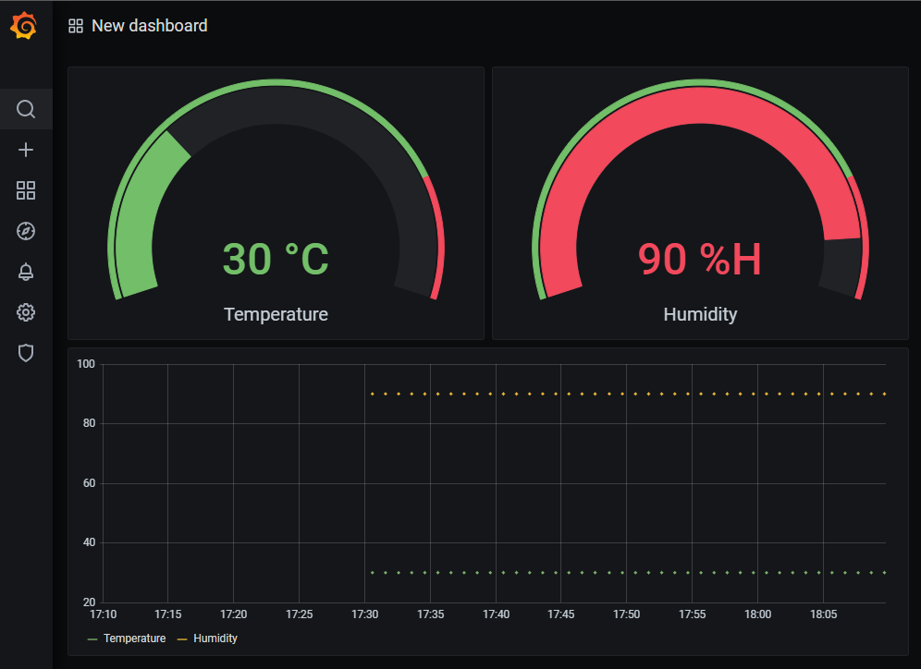Open the Dashboards four-squares sidebar icon
This screenshot has height=669, width=921.
(26, 190)
